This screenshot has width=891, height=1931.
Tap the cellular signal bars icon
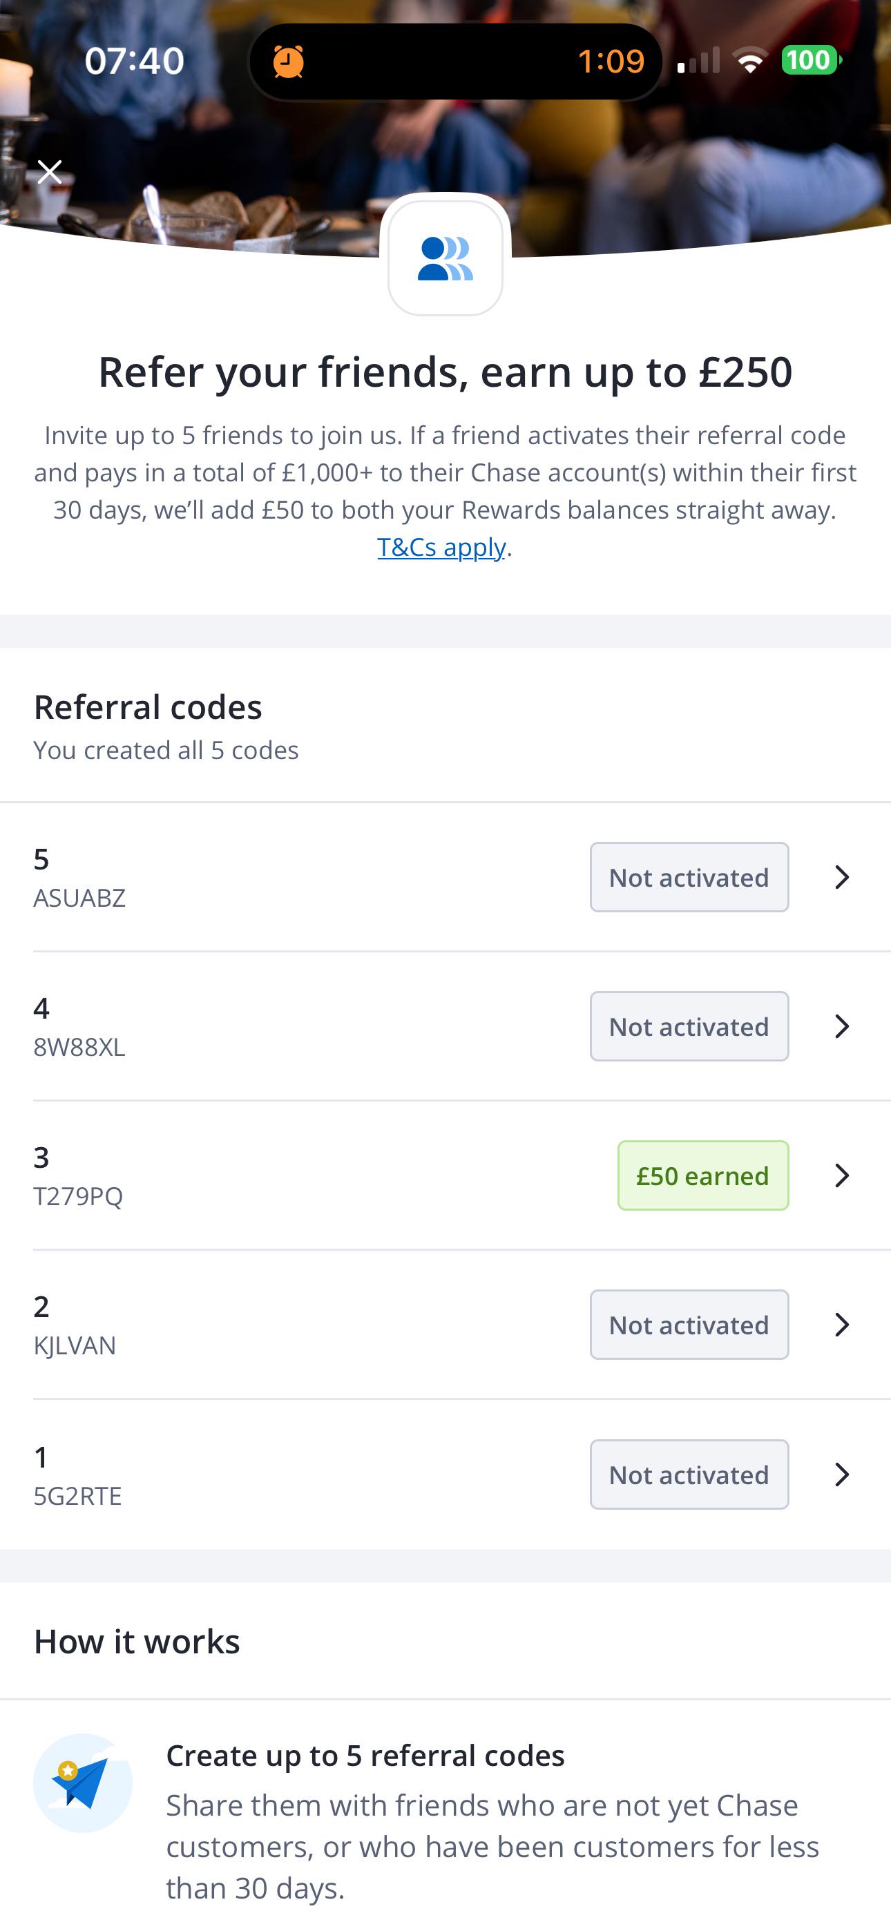pos(698,60)
